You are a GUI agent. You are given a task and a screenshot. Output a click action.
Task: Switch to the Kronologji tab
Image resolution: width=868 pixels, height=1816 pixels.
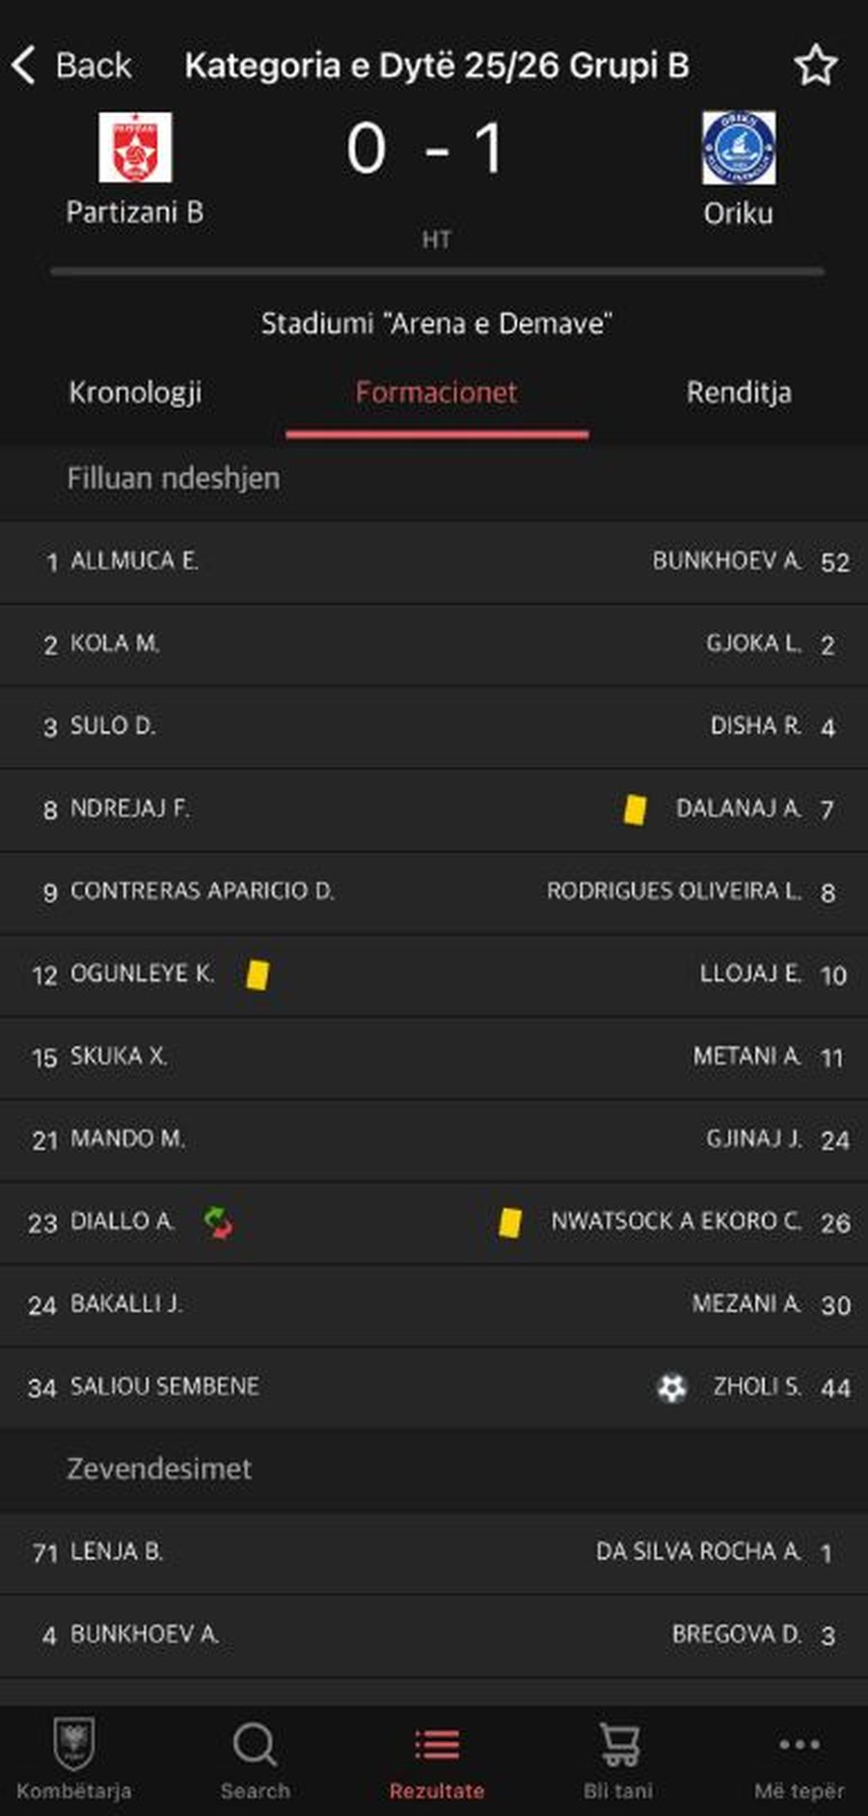tap(135, 393)
